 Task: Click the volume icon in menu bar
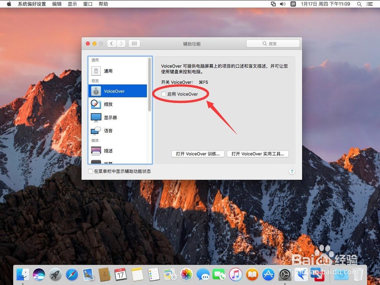(x=283, y=4)
